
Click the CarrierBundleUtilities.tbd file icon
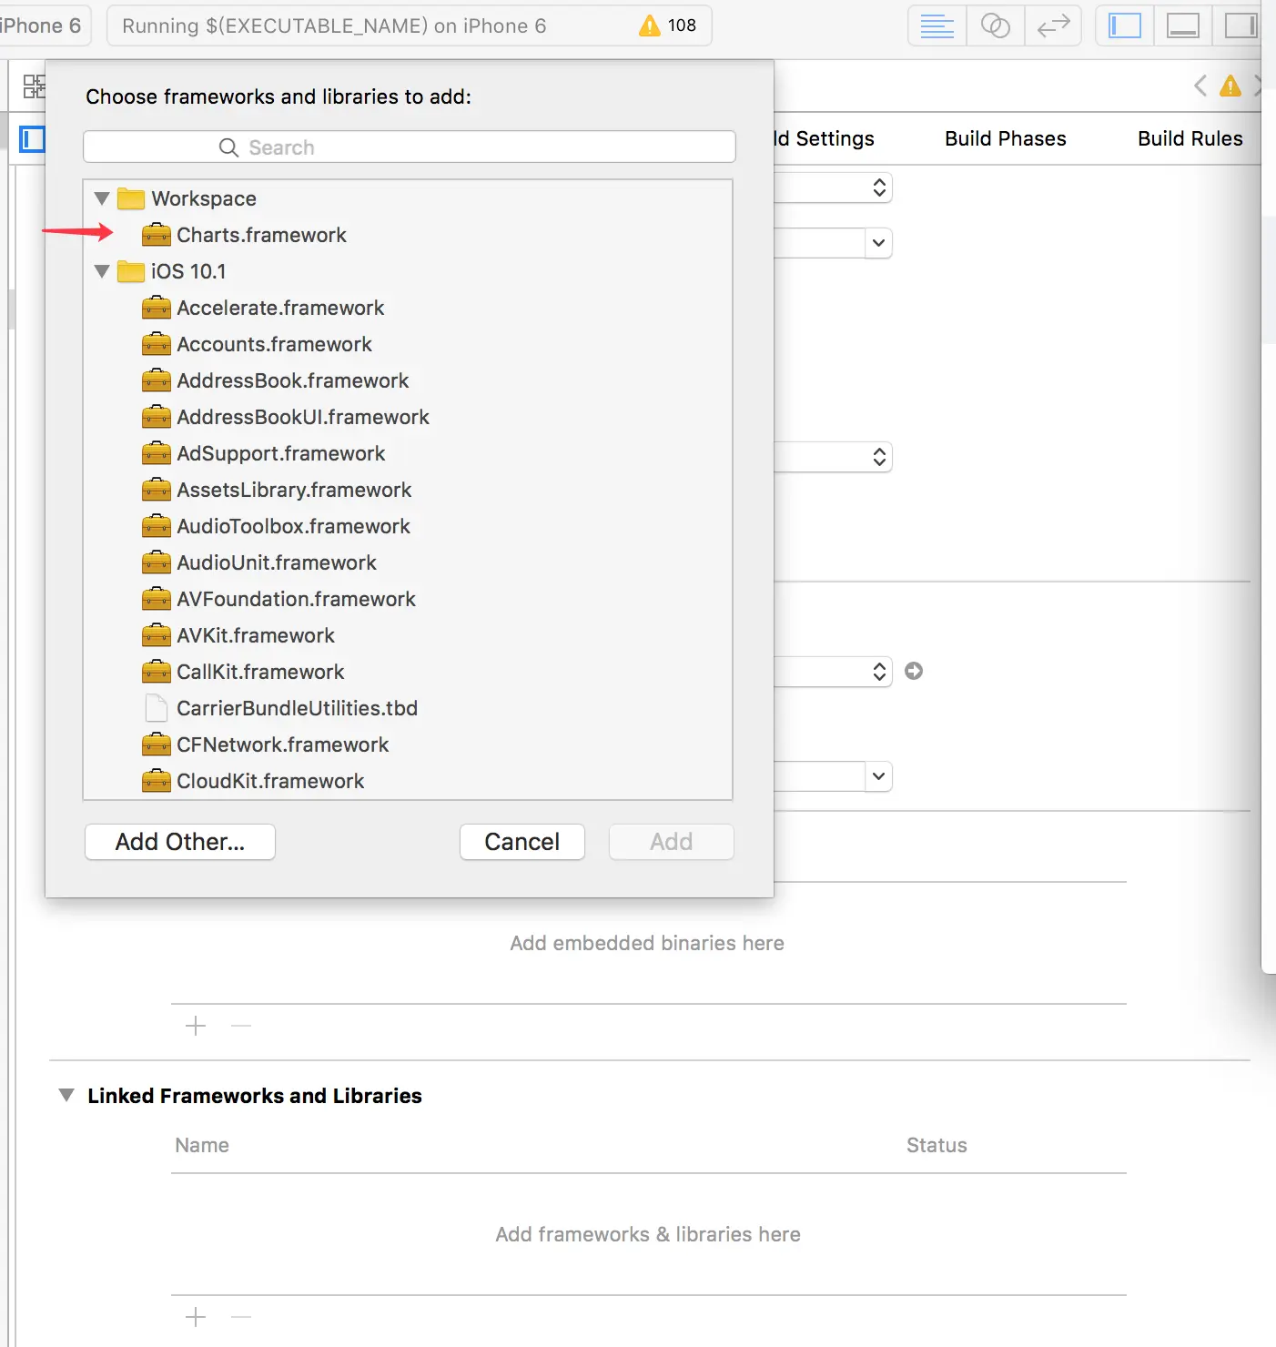(157, 708)
